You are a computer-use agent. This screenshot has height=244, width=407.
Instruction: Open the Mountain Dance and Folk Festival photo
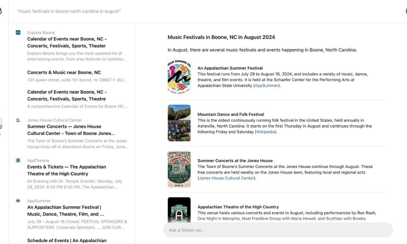point(179,123)
